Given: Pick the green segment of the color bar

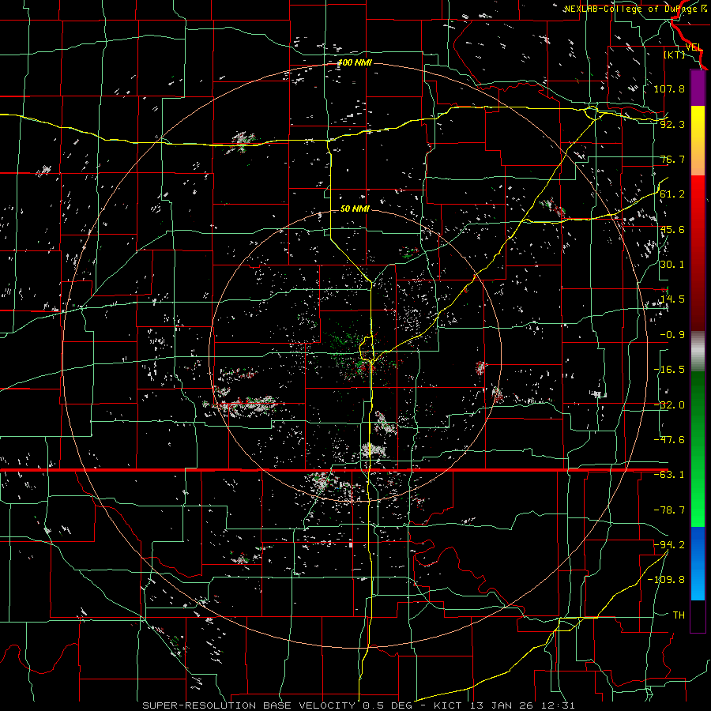Looking at the screenshot, I should [x=698, y=450].
